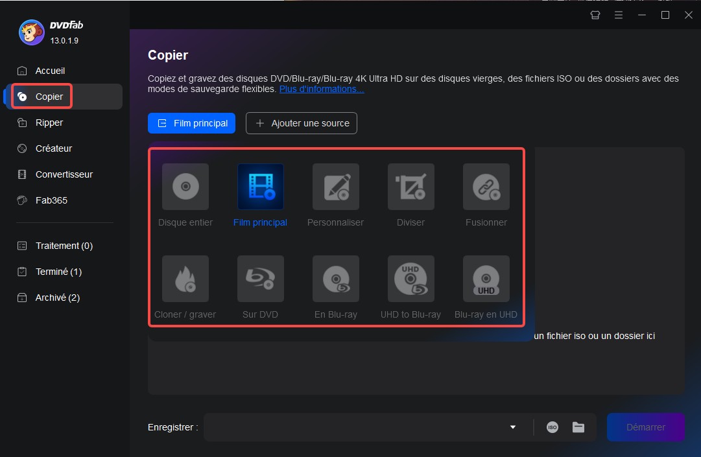Choose the Film principal mode tile

[260, 186]
